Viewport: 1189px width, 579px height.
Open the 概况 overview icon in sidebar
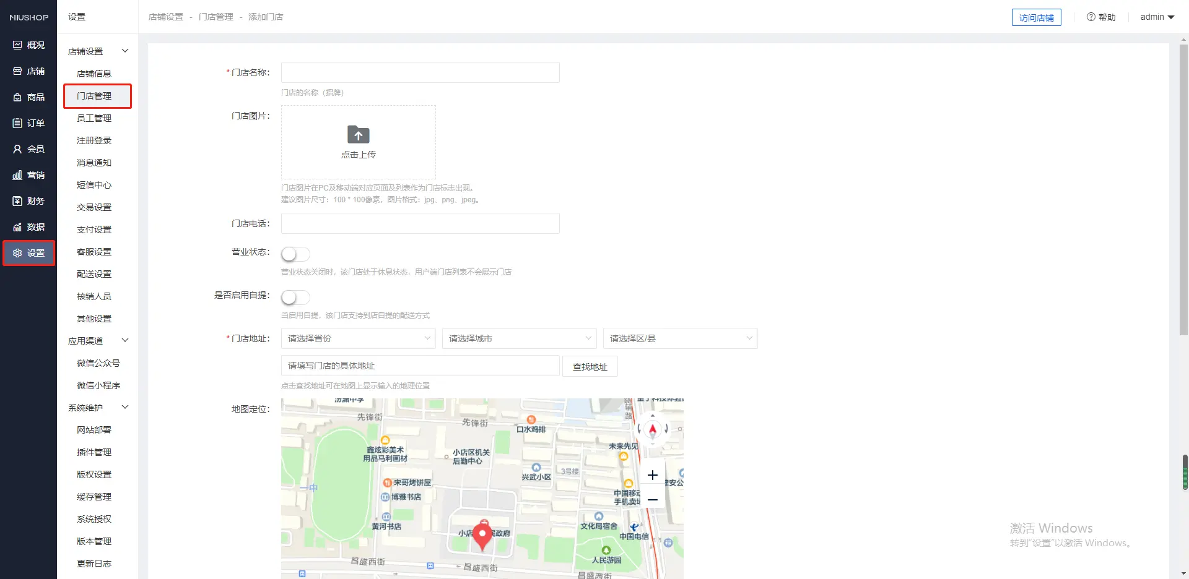click(17, 45)
